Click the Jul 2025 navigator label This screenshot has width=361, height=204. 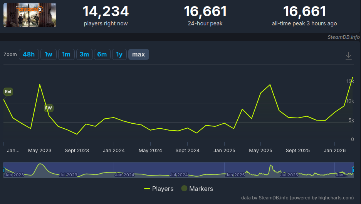(289, 175)
